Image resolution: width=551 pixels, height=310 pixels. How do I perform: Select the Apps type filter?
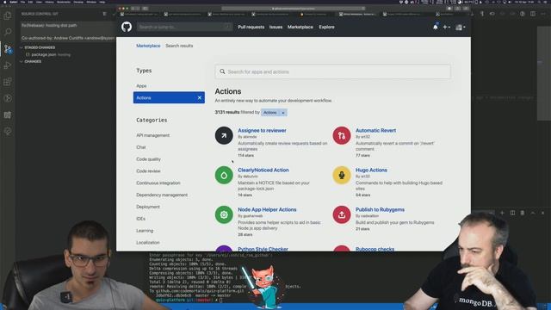coord(141,86)
